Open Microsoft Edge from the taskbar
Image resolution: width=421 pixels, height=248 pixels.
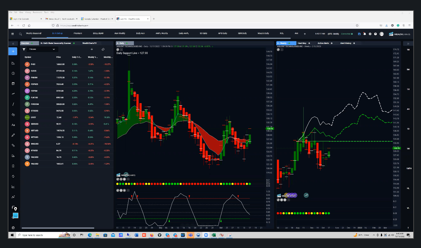(90, 235)
